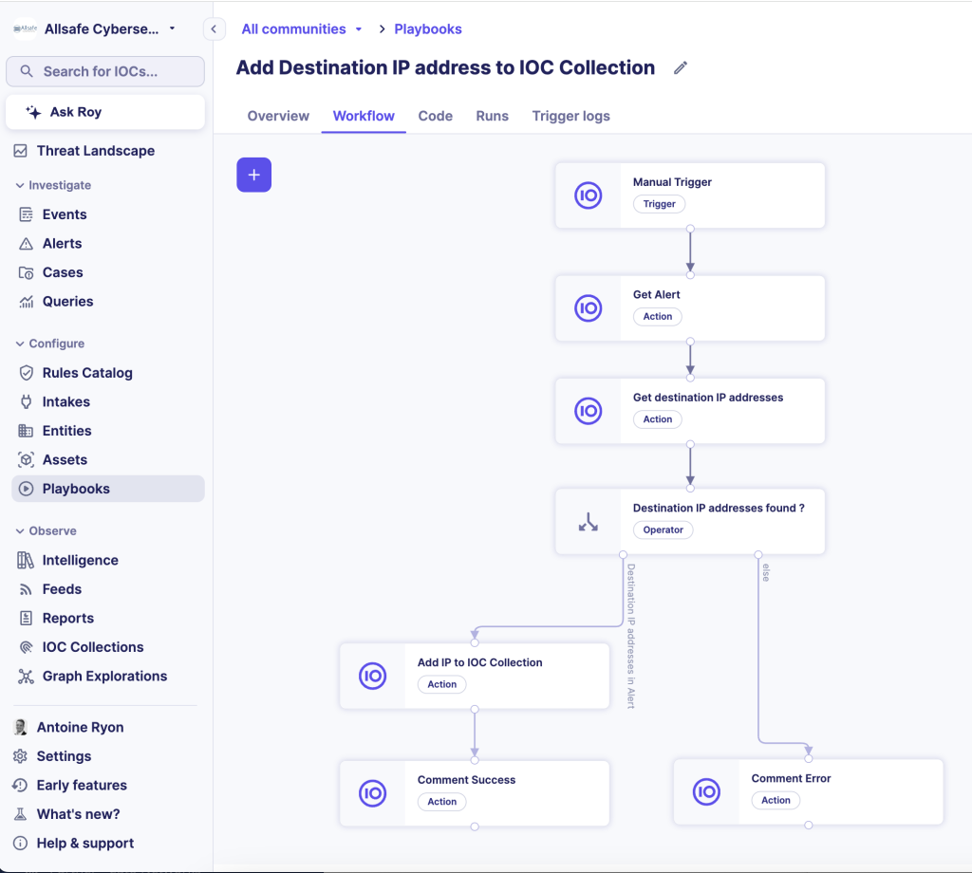Click the Get destination IP addresses node icon

click(x=588, y=411)
